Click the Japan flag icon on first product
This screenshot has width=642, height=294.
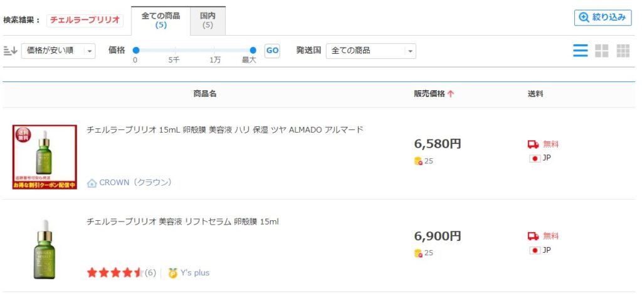[x=535, y=158]
